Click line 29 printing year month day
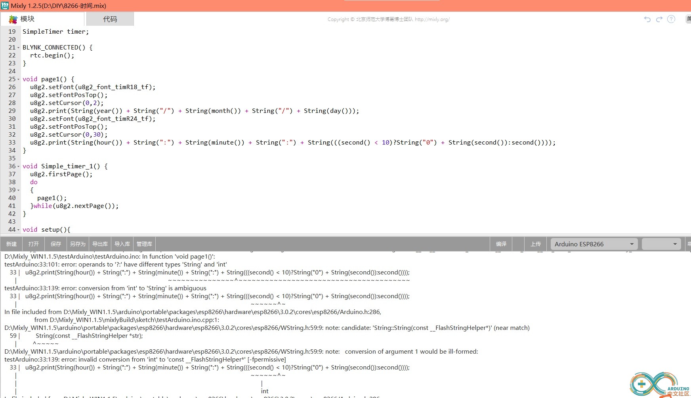Screen dimensions: 691x398 pyautogui.click(x=195, y=111)
